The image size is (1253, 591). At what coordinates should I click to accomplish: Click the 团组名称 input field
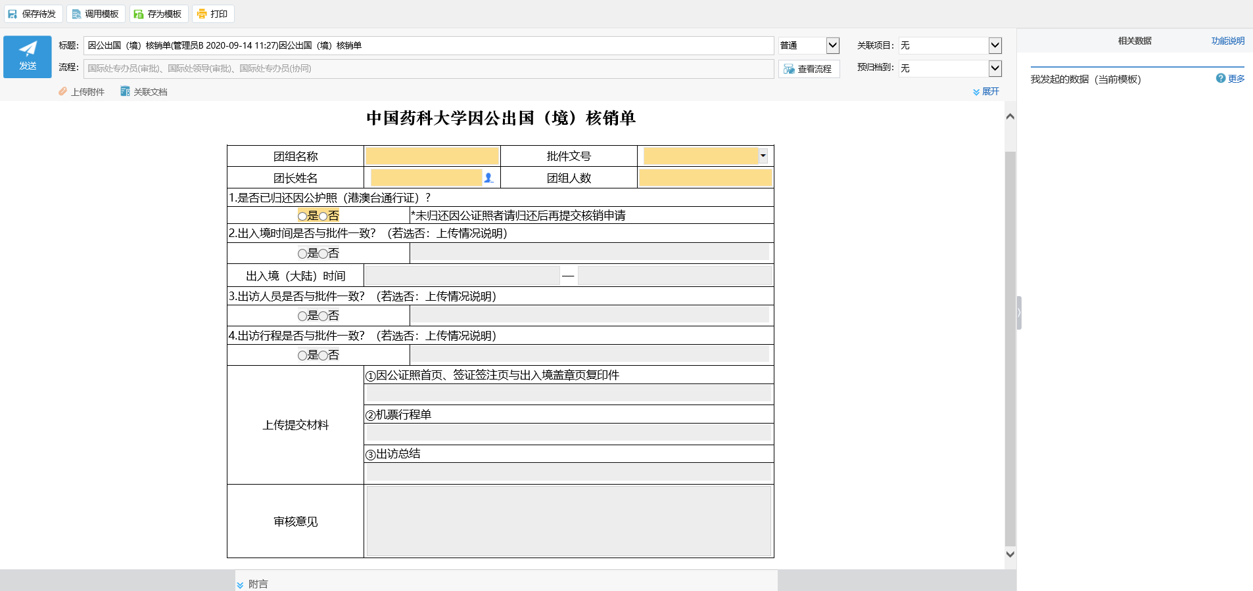click(432, 156)
